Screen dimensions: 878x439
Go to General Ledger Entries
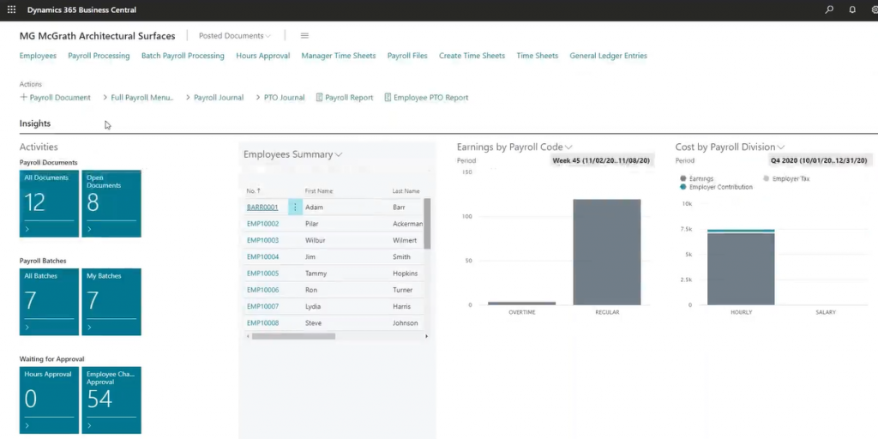608,56
